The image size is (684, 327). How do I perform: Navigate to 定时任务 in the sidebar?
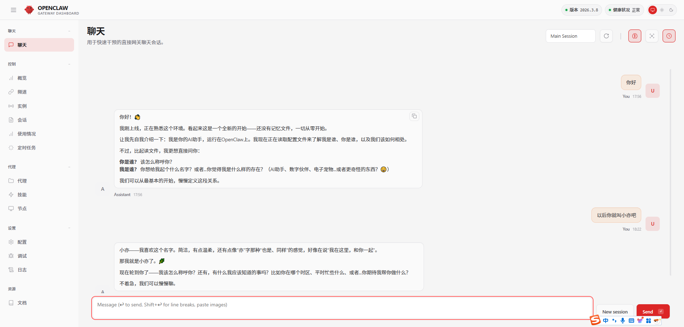tap(27, 148)
